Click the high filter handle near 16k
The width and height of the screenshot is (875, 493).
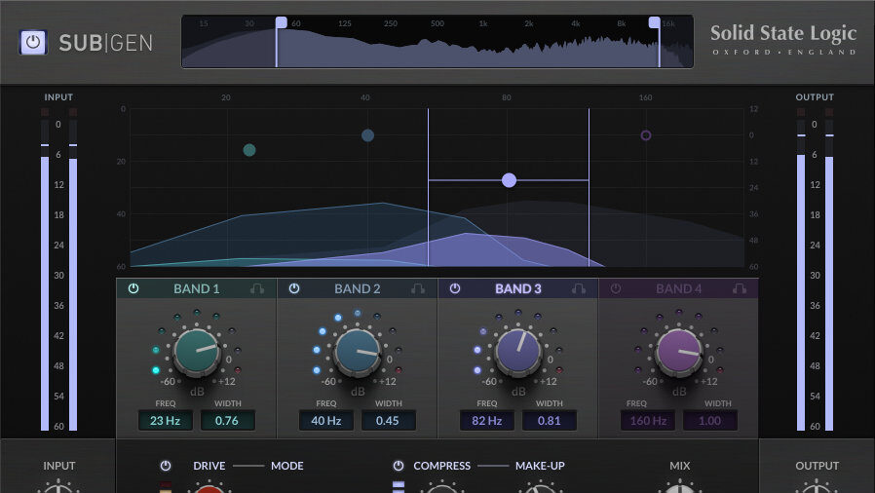coord(654,22)
